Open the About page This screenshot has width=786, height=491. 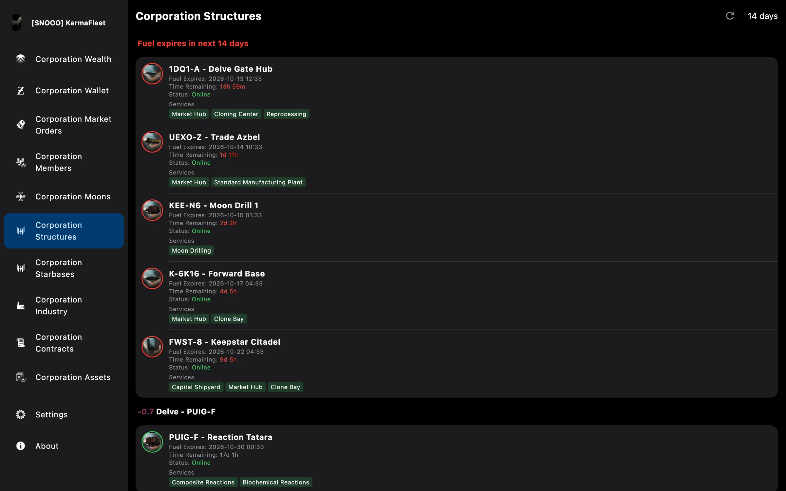(64, 446)
